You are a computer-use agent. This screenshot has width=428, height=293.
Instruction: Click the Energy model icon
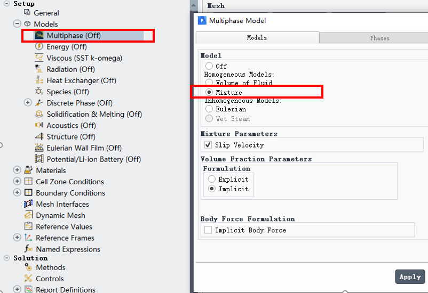39,46
